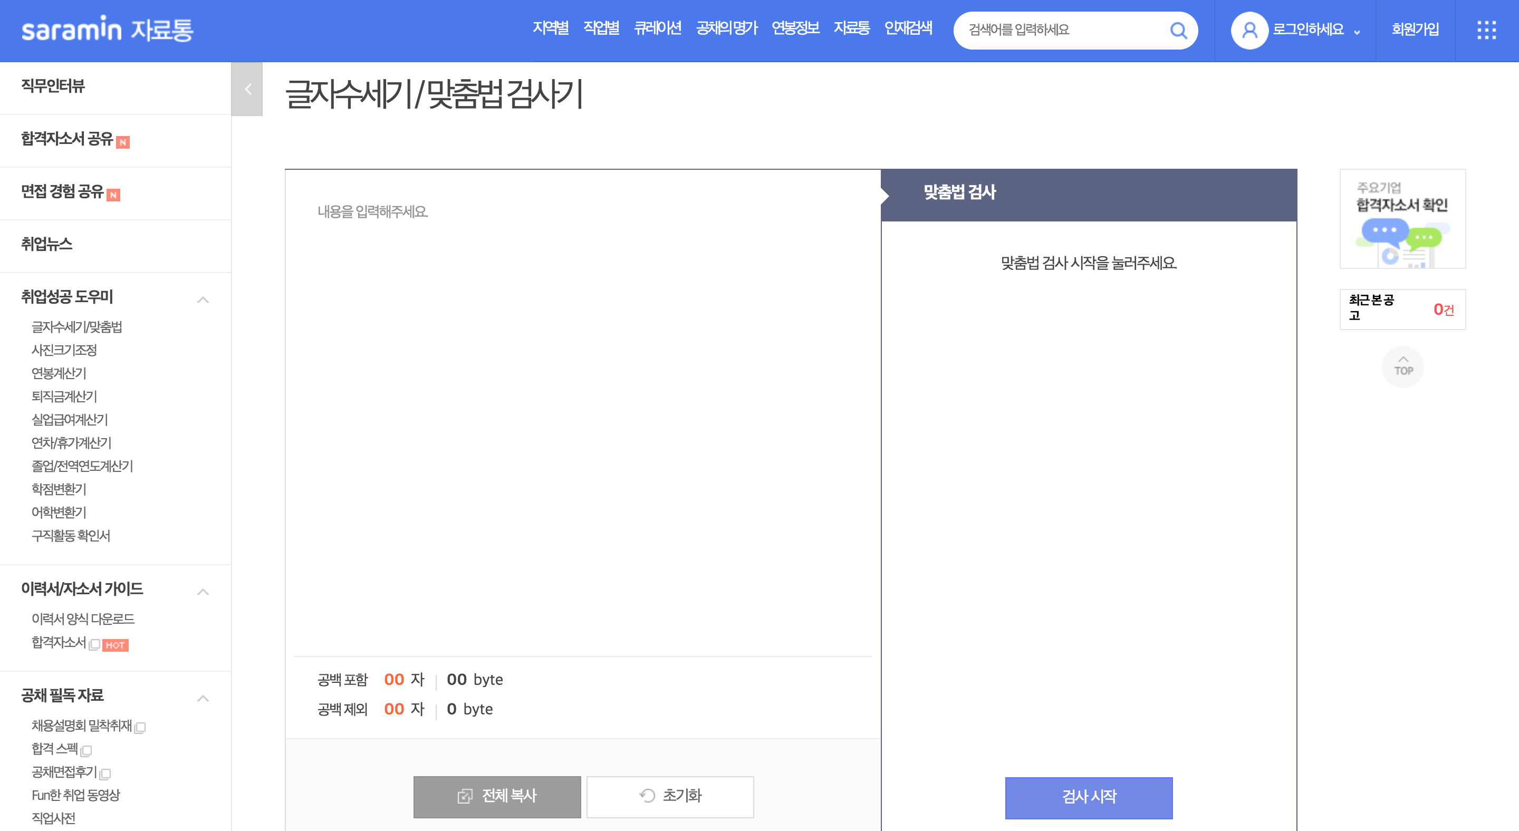The width and height of the screenshot is (1519, 831).
Task: Open the 연봉정보 menu
Action: tap(795, 28)
